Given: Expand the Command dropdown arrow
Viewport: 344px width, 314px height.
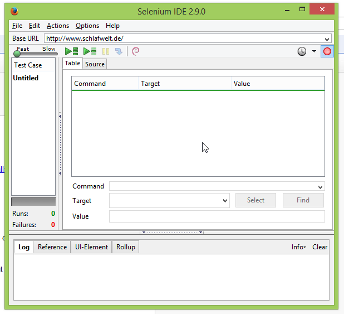Looking at the screenshot, I should (x=320, y=187).
